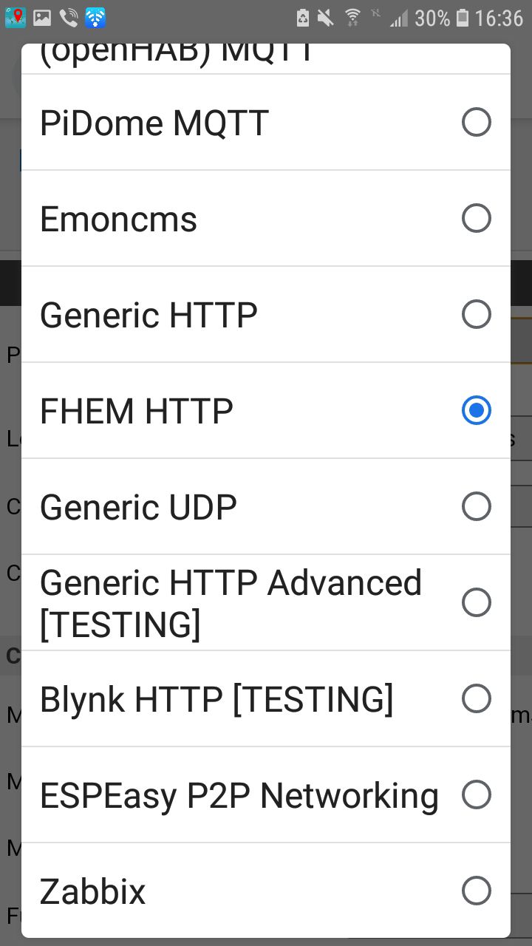Select ESPEasy P2P Networking radio button
532x946 pixels.
(x=476, y=794)
